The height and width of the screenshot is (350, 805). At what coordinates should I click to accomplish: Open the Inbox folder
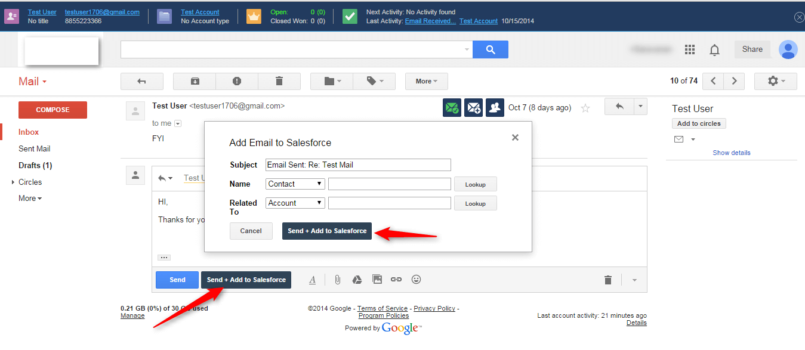click(x=29, y=132)
